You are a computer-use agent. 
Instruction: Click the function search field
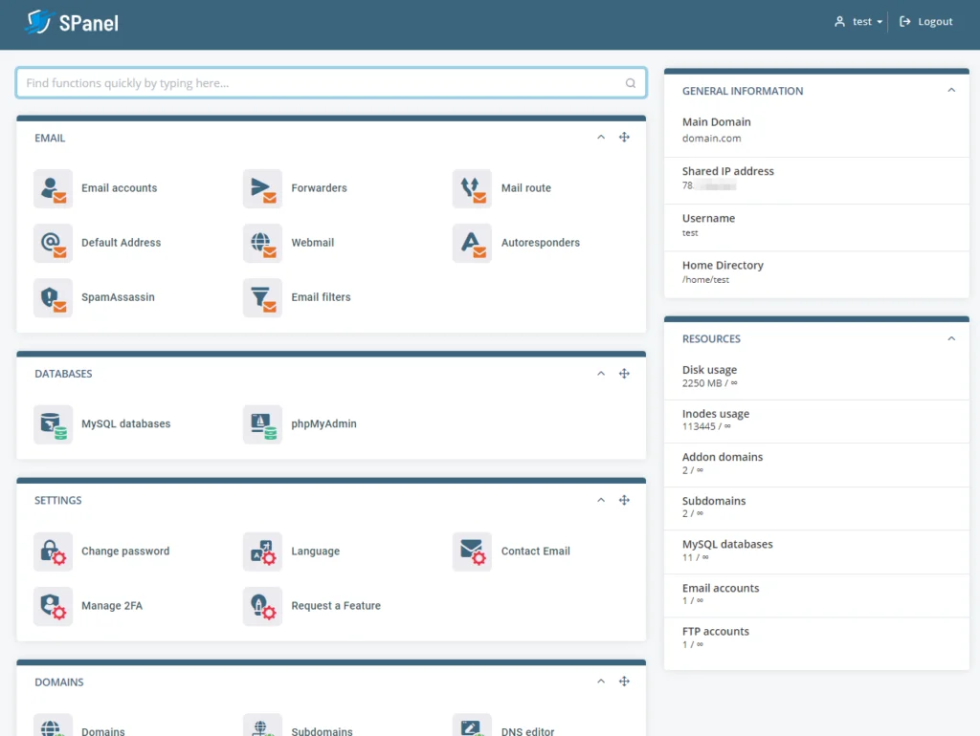(x=331, y=82)
